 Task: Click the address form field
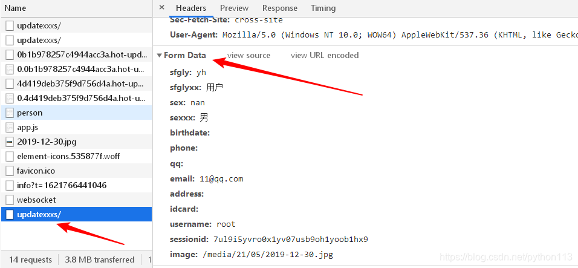point(187,194)
